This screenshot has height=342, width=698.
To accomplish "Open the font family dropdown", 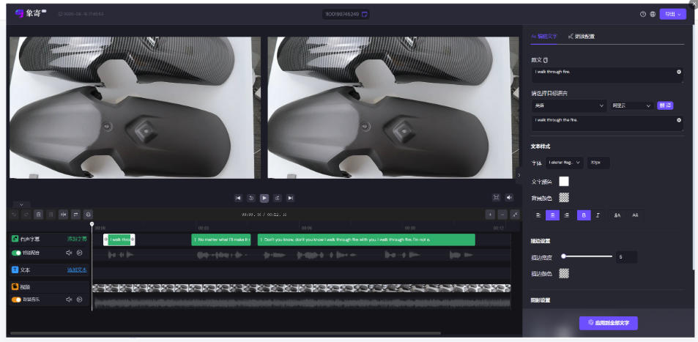I will 565,163.
